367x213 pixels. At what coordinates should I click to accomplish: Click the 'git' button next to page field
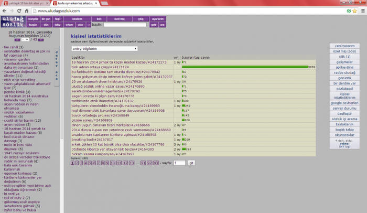pyautogui.click(x=191, y=163)
